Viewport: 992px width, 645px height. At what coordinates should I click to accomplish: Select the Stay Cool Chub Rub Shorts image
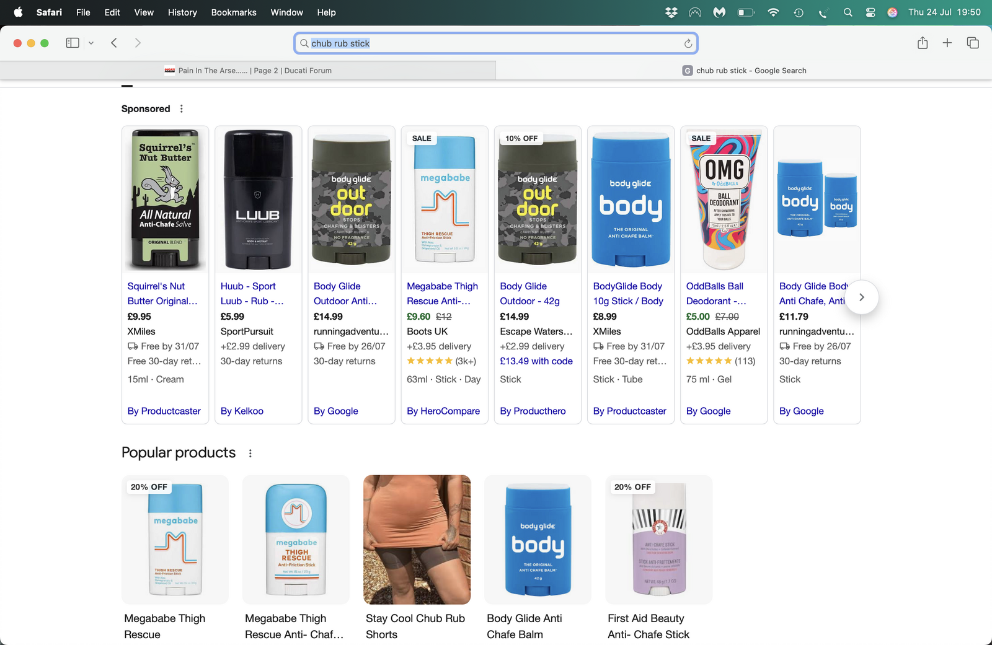tap(417, 540)
